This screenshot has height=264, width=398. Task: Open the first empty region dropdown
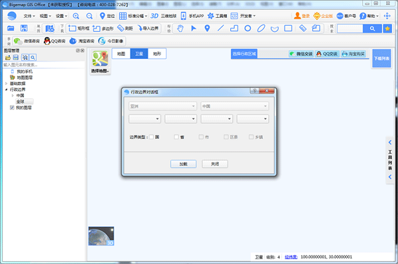point(145,118)
